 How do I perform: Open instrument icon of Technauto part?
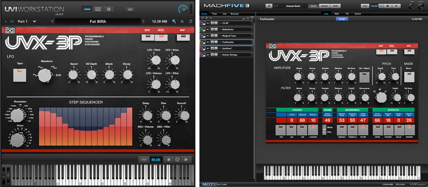(x=203, y=42)
